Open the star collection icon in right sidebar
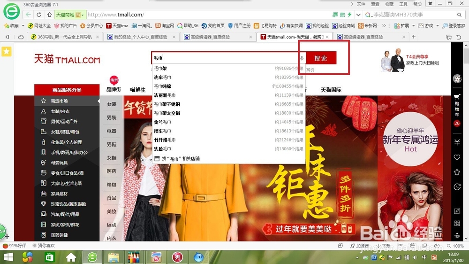Screen dimensions: 469x264 tap(457, 172)
